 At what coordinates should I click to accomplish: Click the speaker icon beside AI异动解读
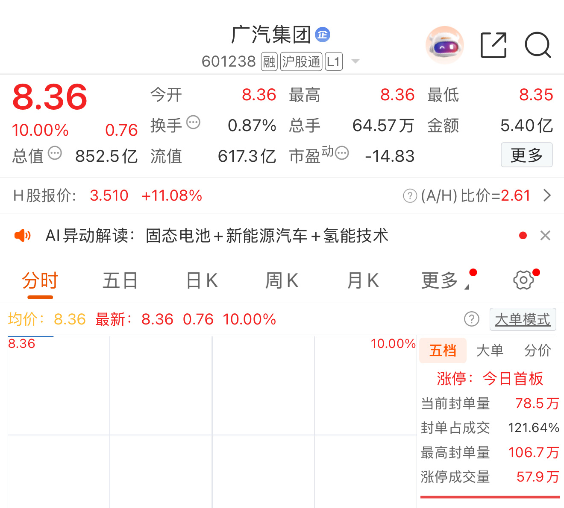coord(23,235)
